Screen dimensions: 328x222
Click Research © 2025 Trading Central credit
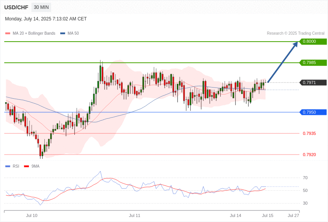(296, 34)
